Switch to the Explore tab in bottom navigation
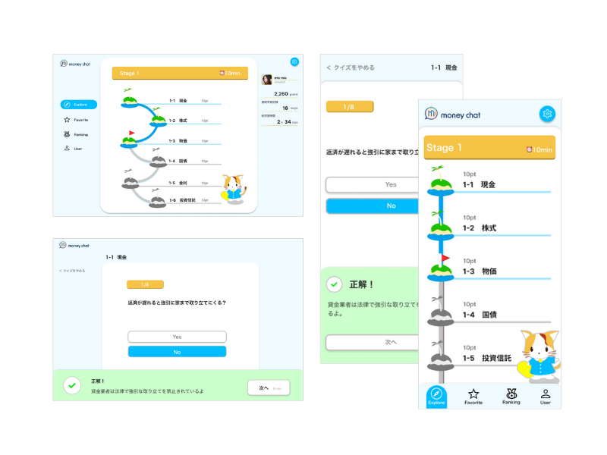The height and width of the screenshot is (455, 607). pos(437,394)
